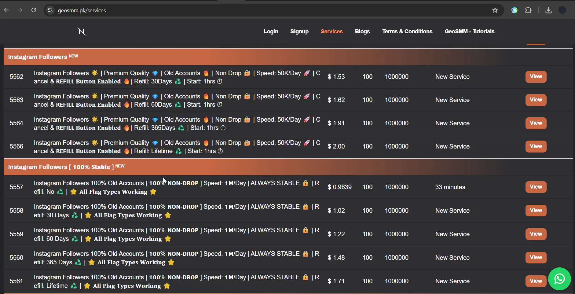Open site information icon in address bar
The image size is (575, 294).
[50, 10]
